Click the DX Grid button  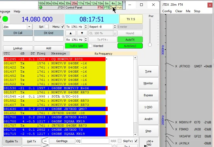(x=49, y=33)
